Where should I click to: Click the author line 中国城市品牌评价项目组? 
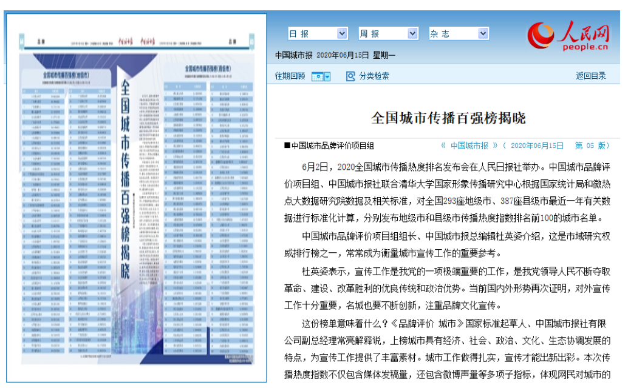(329, 145)
